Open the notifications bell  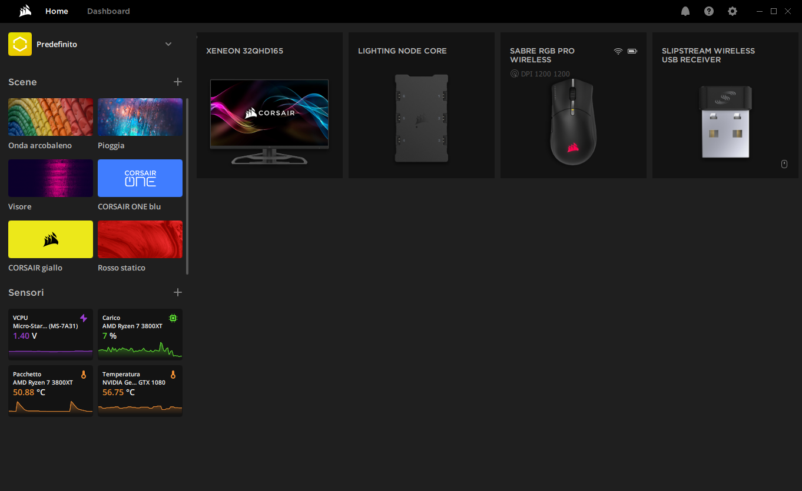685,11
